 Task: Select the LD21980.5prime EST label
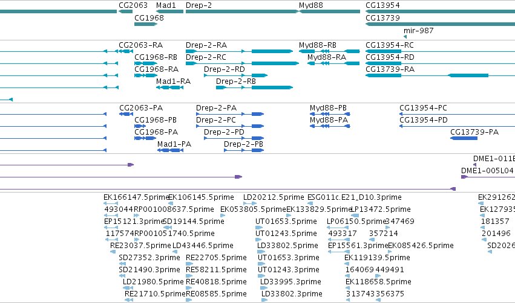tap(153, 282)
